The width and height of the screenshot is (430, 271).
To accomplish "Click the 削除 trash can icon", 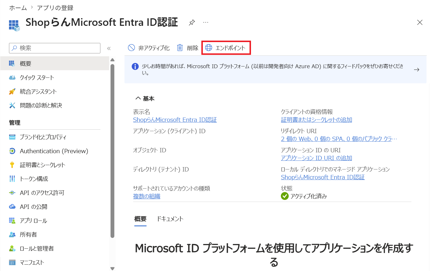I will click(x=180, y=48).
